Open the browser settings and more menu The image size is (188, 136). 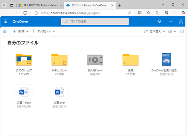175,13
